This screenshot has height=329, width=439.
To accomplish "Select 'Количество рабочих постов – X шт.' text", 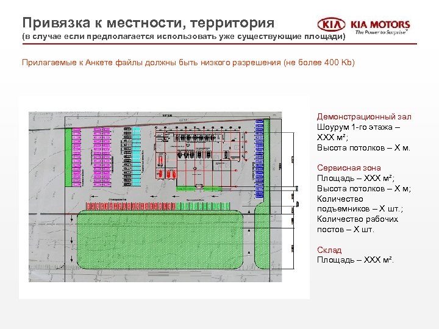I will point(357,224).
